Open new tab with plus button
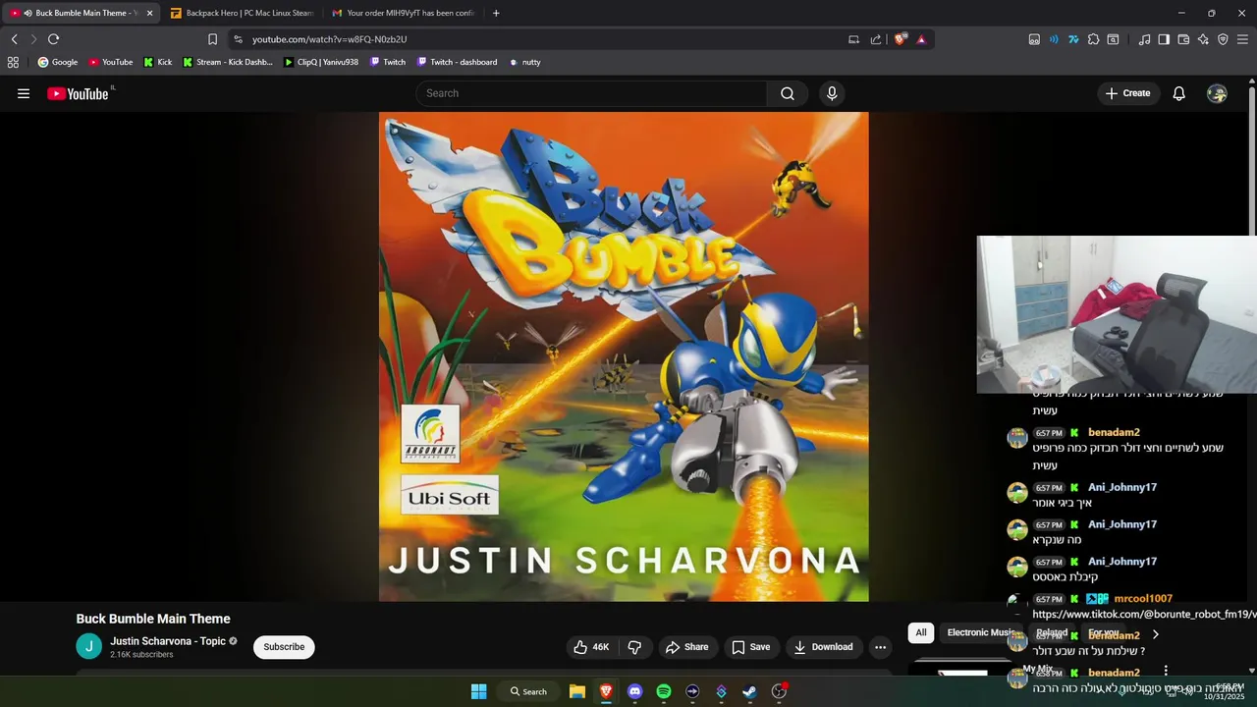This screenshot has height=707, width=1257. pyautogui.click(x=496, y=13)
